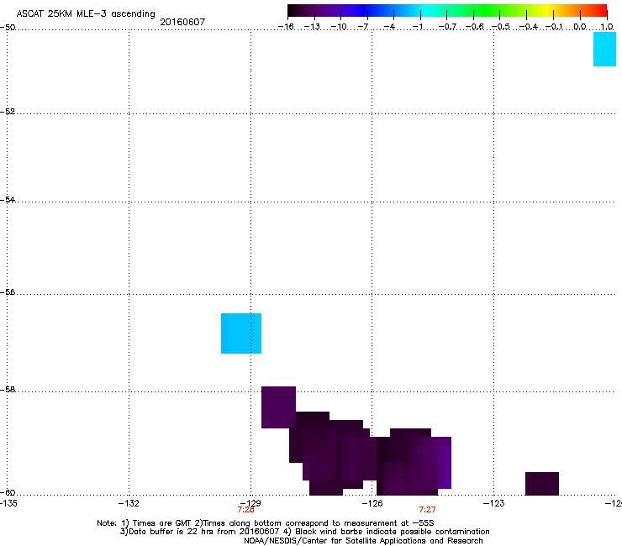The image size is (622, 546).
Task: Click the -13 color bar label
Action: (x=312, y=27)
